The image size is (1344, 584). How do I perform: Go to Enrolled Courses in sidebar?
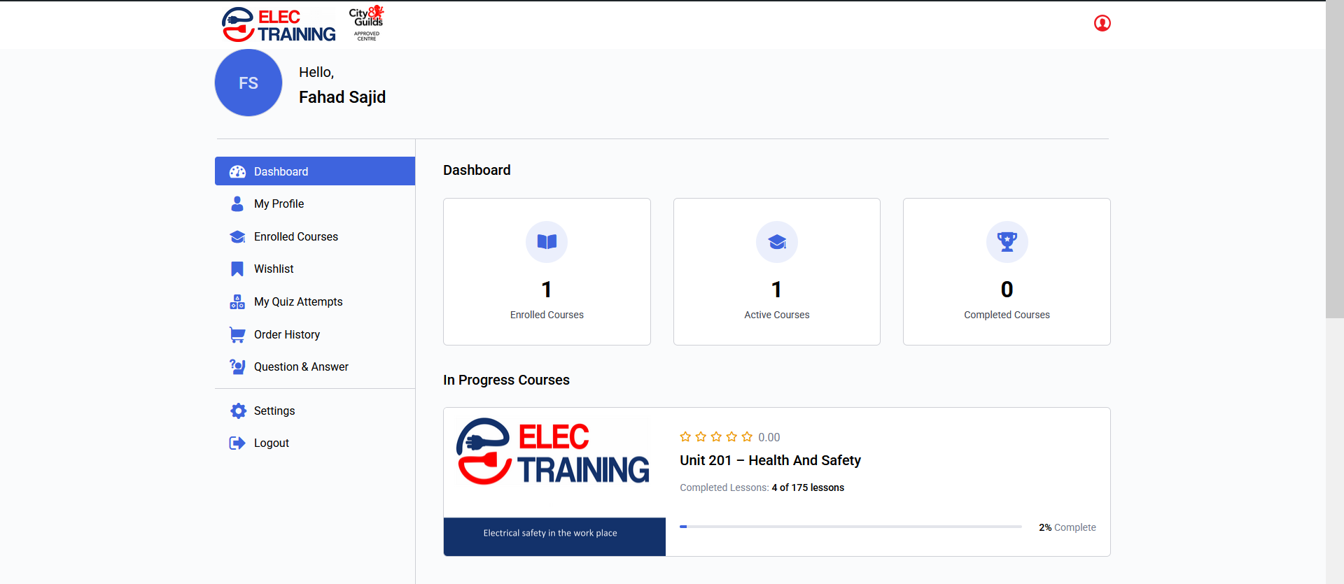pyautogui.click(x=295, y=237)
